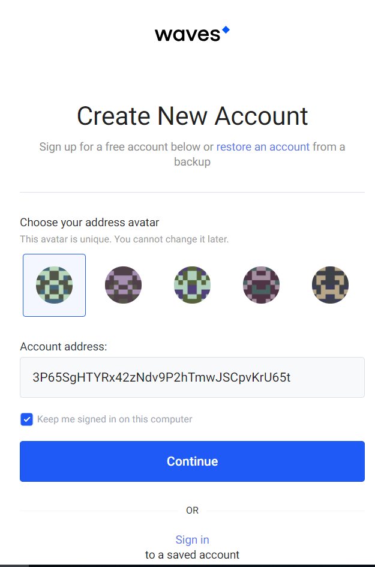Click the 'Create New Account' heading
The width and height of the screenshot is (375, 567).
pos(192,116)
